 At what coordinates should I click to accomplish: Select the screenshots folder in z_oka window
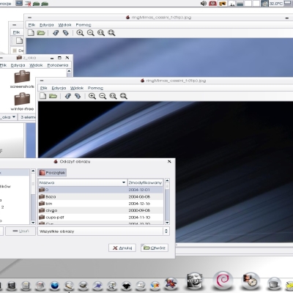coord(22,79)
